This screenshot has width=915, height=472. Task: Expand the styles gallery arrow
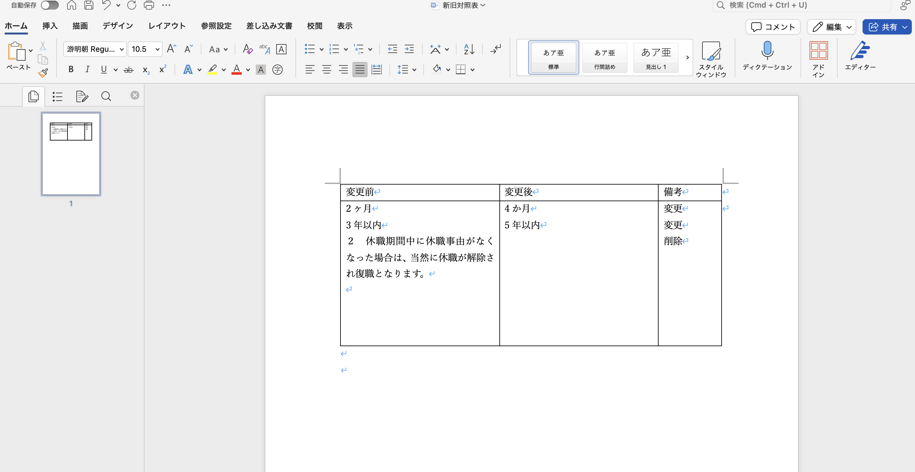coord(687,57)
